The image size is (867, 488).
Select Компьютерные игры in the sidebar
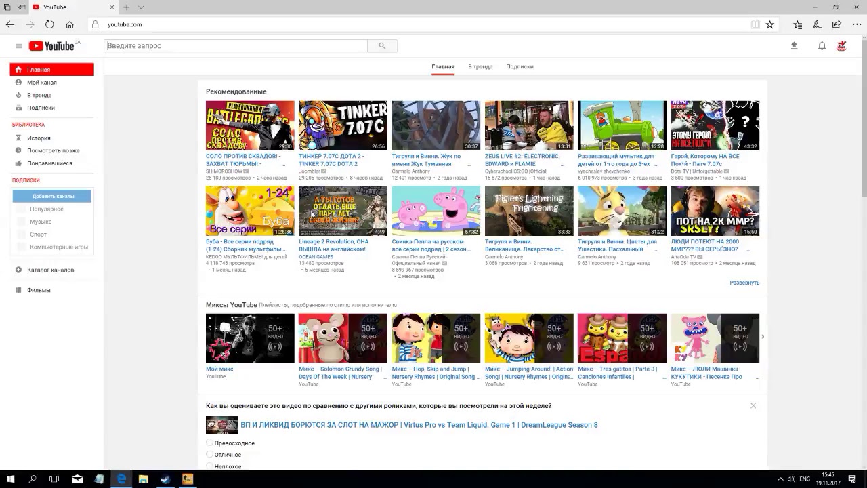(59, 247)
